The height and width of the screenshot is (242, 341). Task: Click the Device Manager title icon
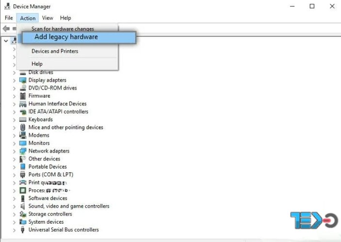tap(7, 6)
